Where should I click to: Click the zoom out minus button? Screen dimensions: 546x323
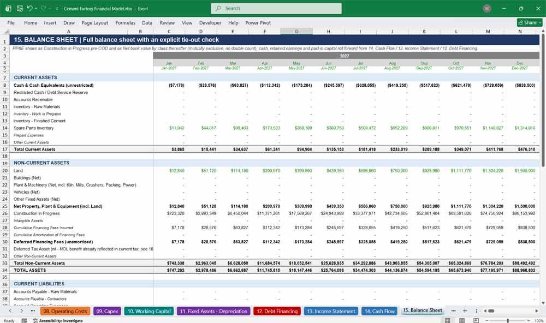[487, 321]
